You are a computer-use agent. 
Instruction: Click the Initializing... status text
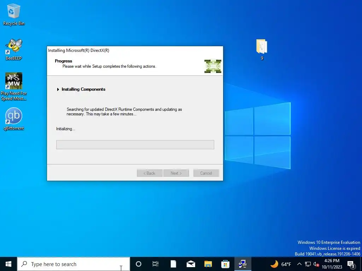click(x=65, y=129)
